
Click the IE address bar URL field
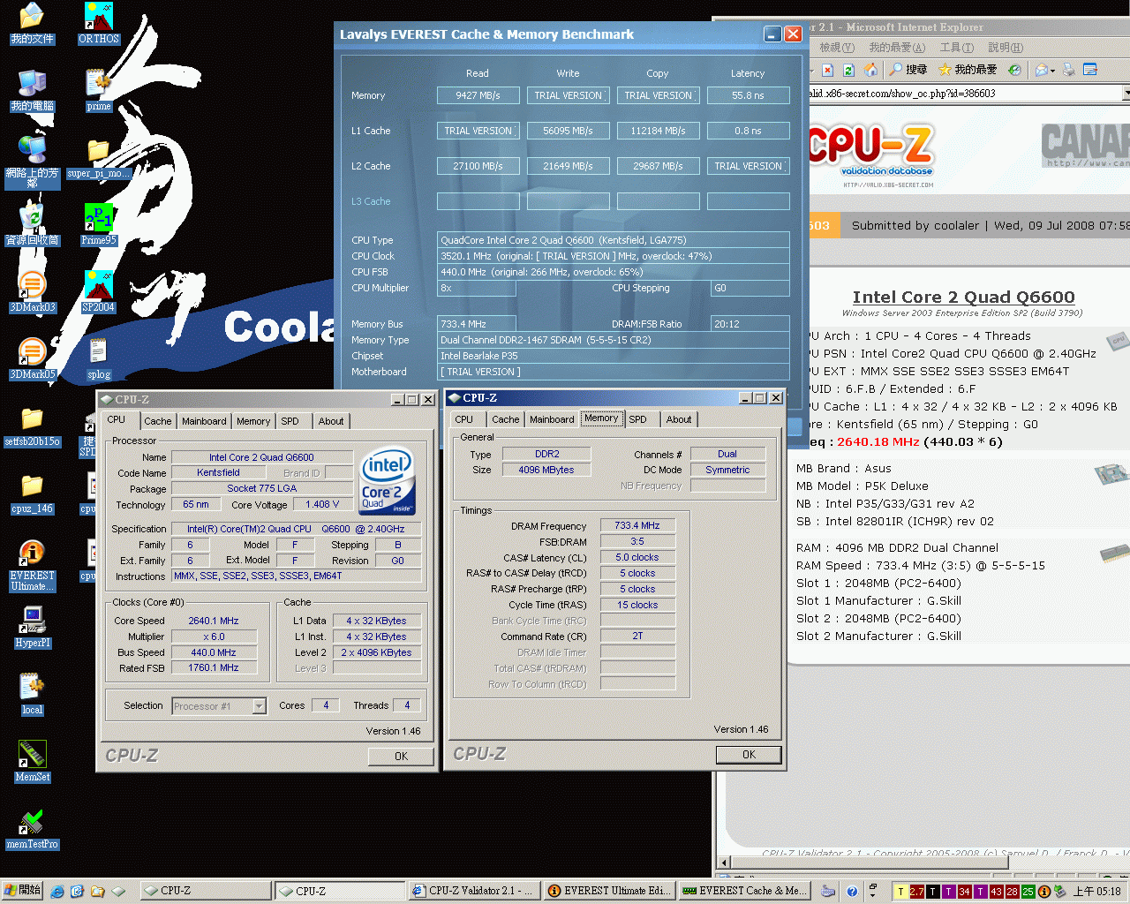tap(965, 93)
